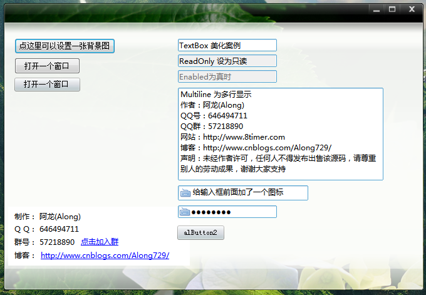Screen dimensions: 426x295
Task: Maximize the window
Action: point(392,9)
